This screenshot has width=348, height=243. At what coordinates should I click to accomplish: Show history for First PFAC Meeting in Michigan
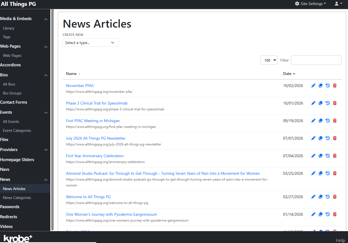click(328, 121)
